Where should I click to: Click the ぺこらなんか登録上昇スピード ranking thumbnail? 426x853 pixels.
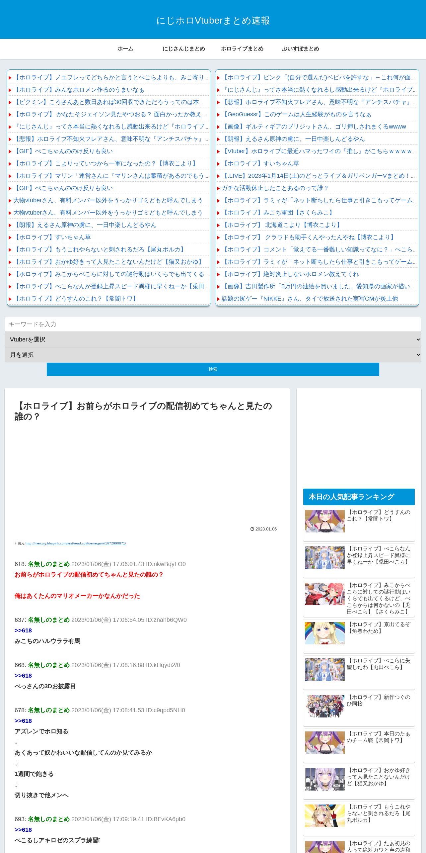325,558
